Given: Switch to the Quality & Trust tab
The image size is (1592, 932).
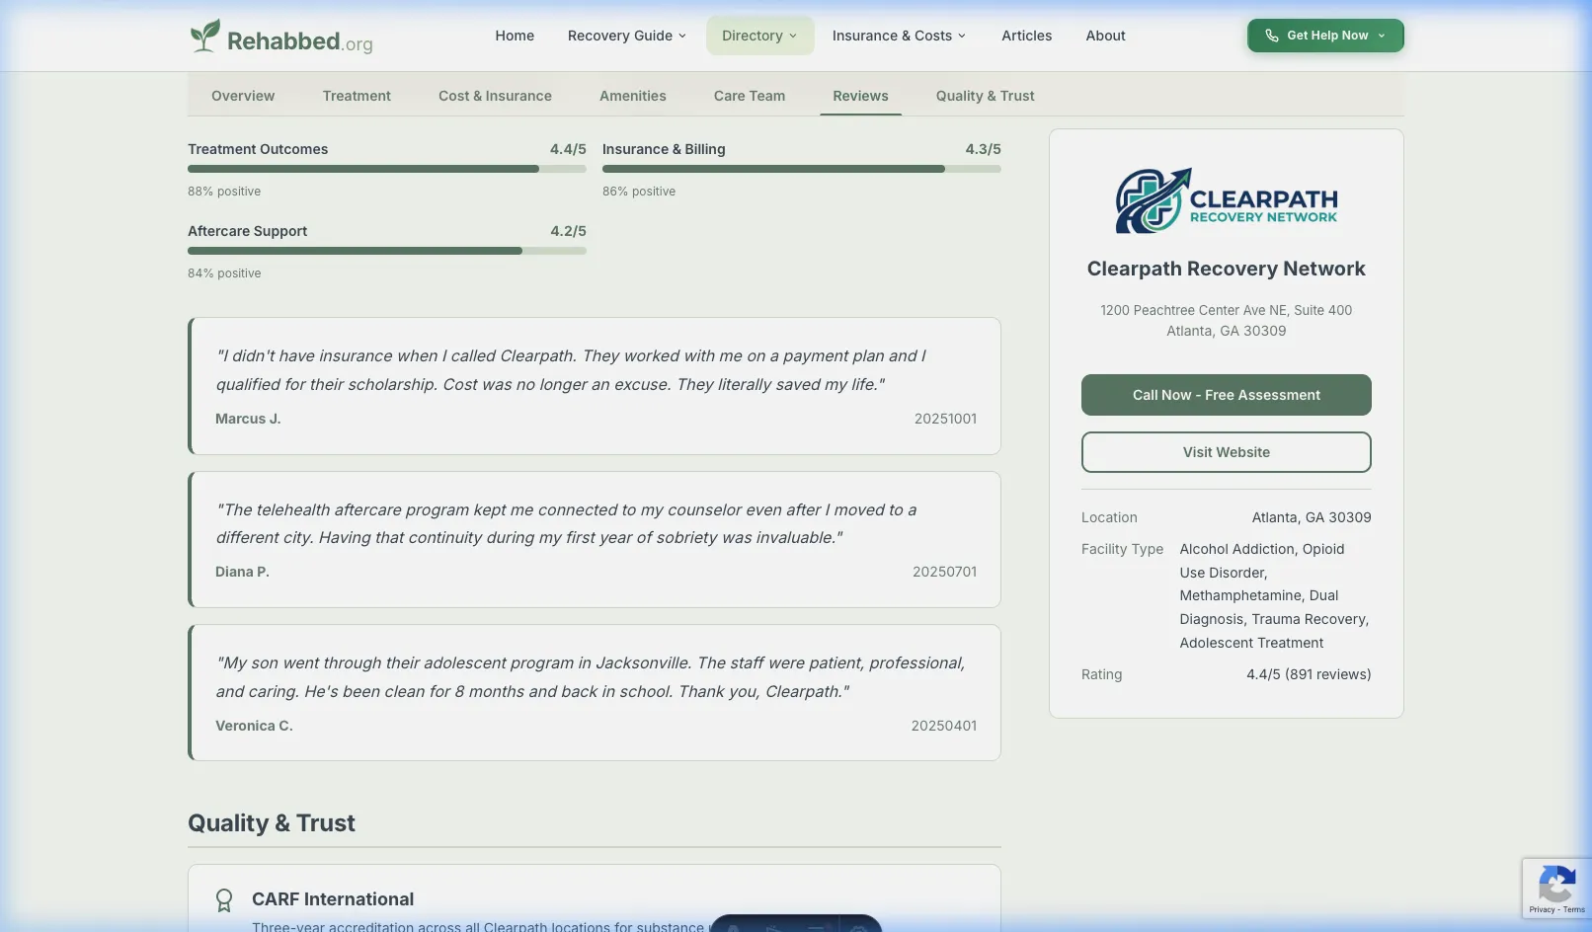Looking at the screenshot, I should click(985, 96).
